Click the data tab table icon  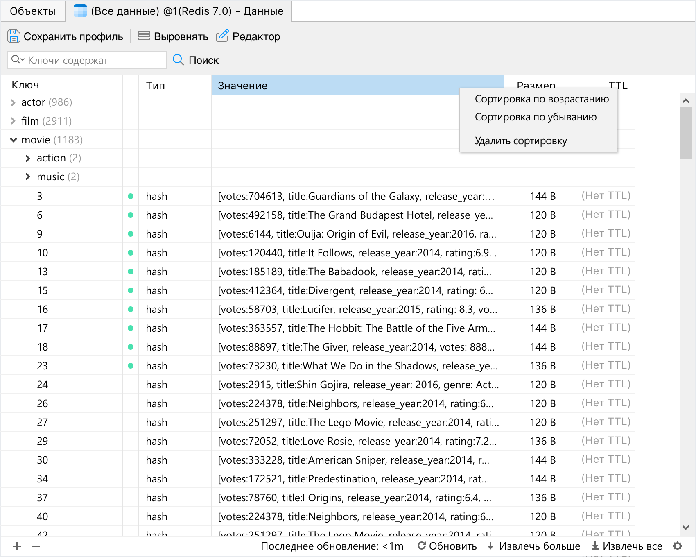click(80, 11)
